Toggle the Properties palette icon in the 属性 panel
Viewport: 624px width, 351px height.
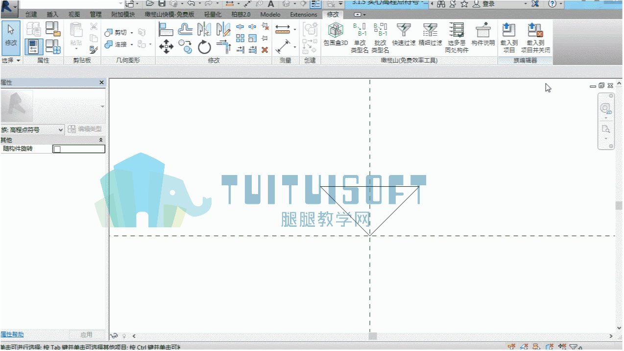[x=34, y=46]
